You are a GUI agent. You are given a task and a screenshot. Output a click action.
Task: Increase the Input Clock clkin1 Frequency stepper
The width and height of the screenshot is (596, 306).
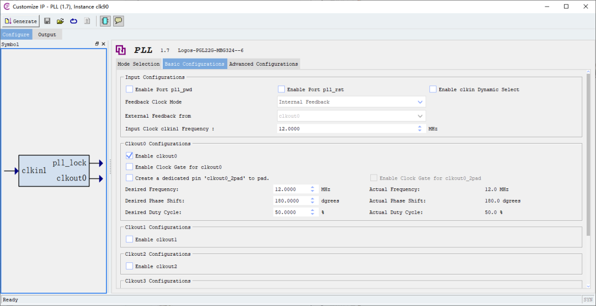(x=421, y=126)
